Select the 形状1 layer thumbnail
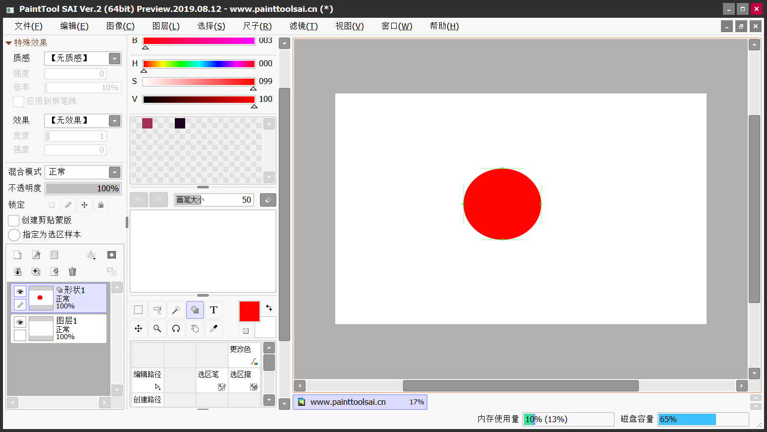Image resolution: width=767 pixels, height=432 pixels. (41, 298)
